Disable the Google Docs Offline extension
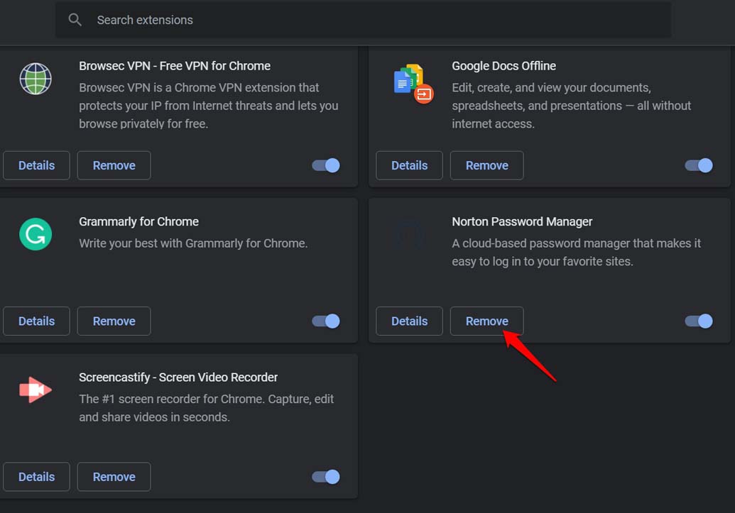The width and height of the screenshot is (735, 513). [x=698, y=165]
